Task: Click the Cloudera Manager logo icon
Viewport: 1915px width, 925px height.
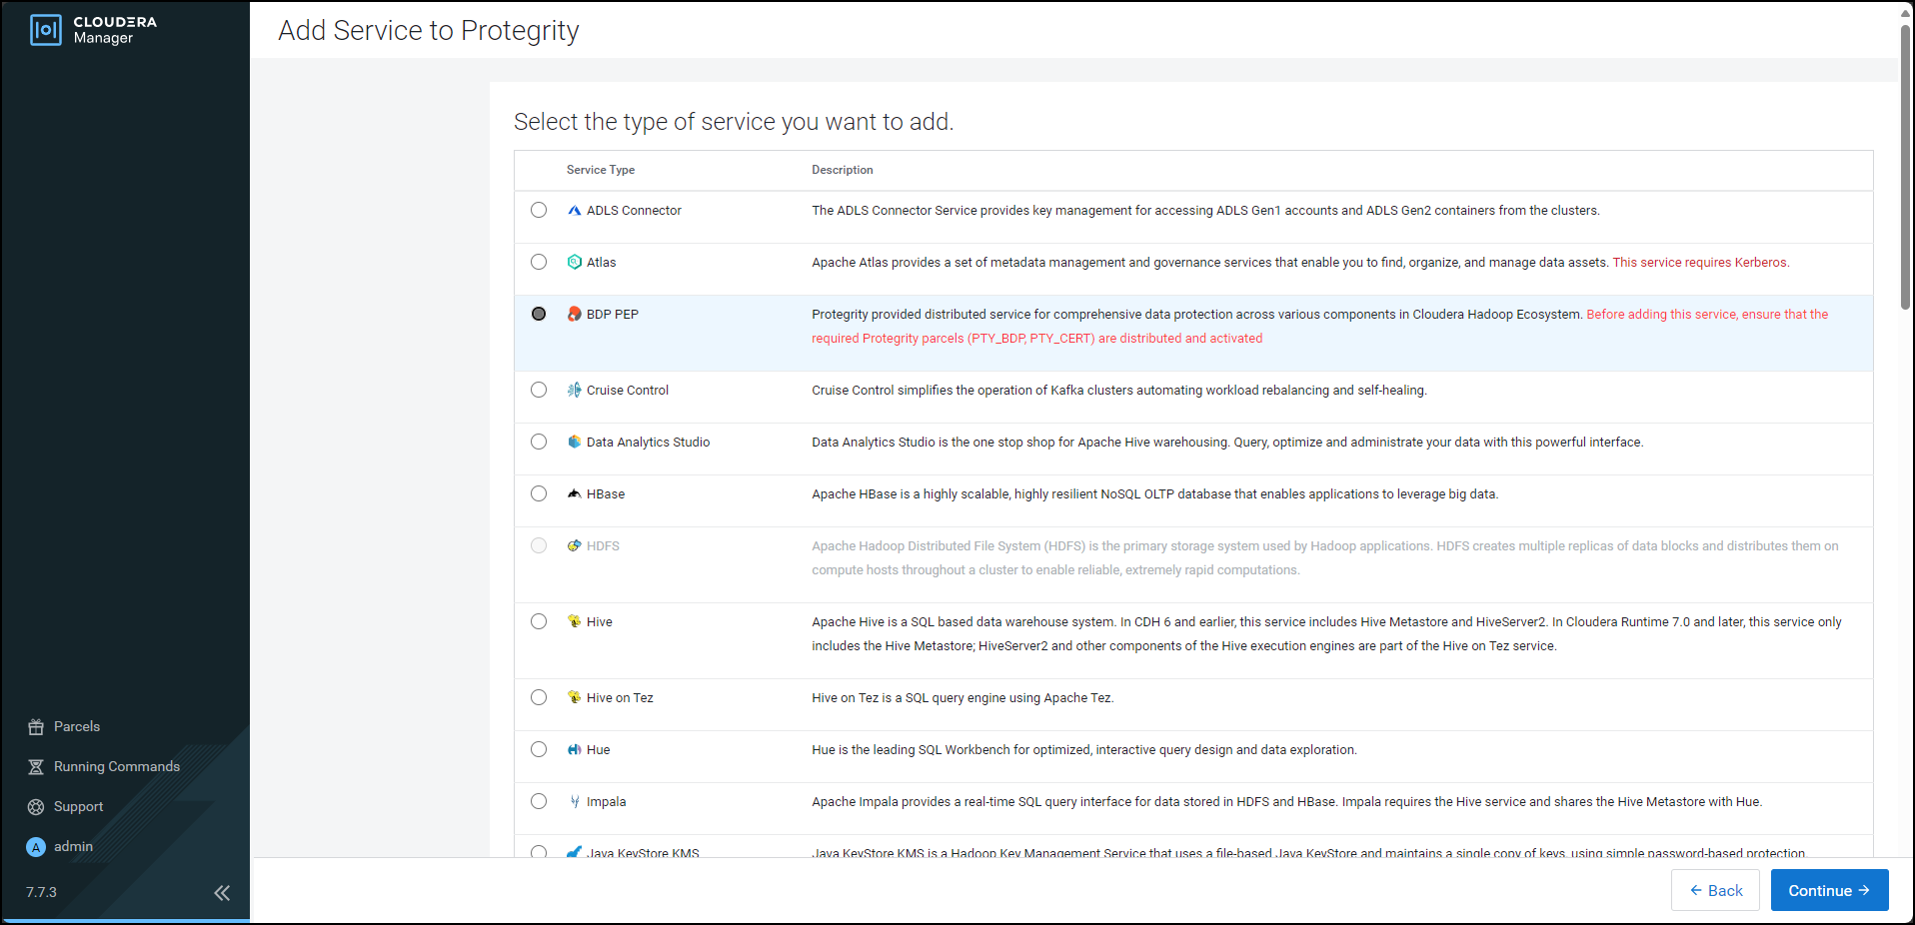Action: click(46, 30)
